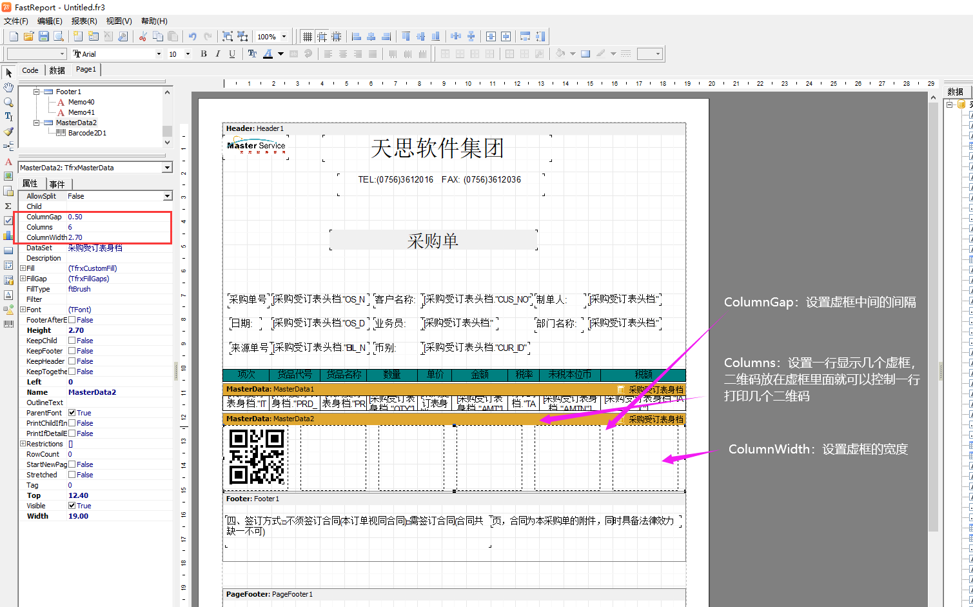Toggle the Visible property checkbox
This screenshot has width=973, height=607.
tap(72, 506)
